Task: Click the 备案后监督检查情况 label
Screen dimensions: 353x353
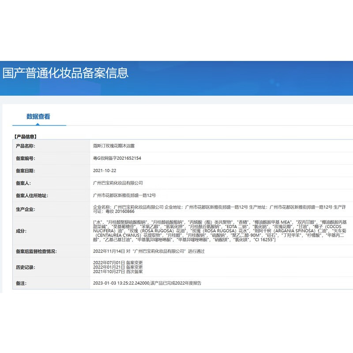Action: point(36,252)
